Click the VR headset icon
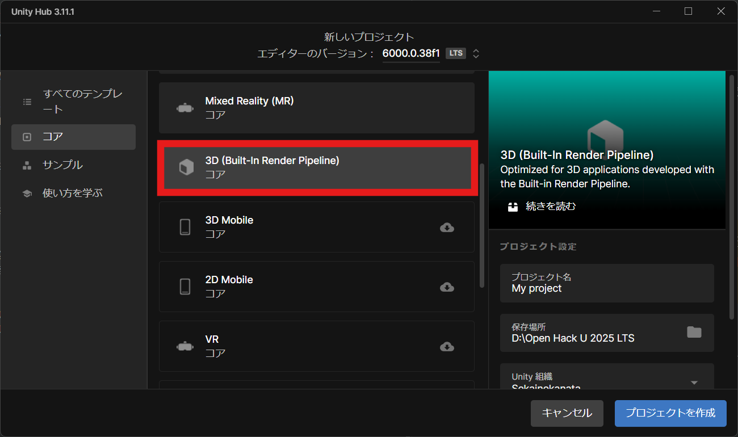The image size is (738, 437). click(185, 346)
